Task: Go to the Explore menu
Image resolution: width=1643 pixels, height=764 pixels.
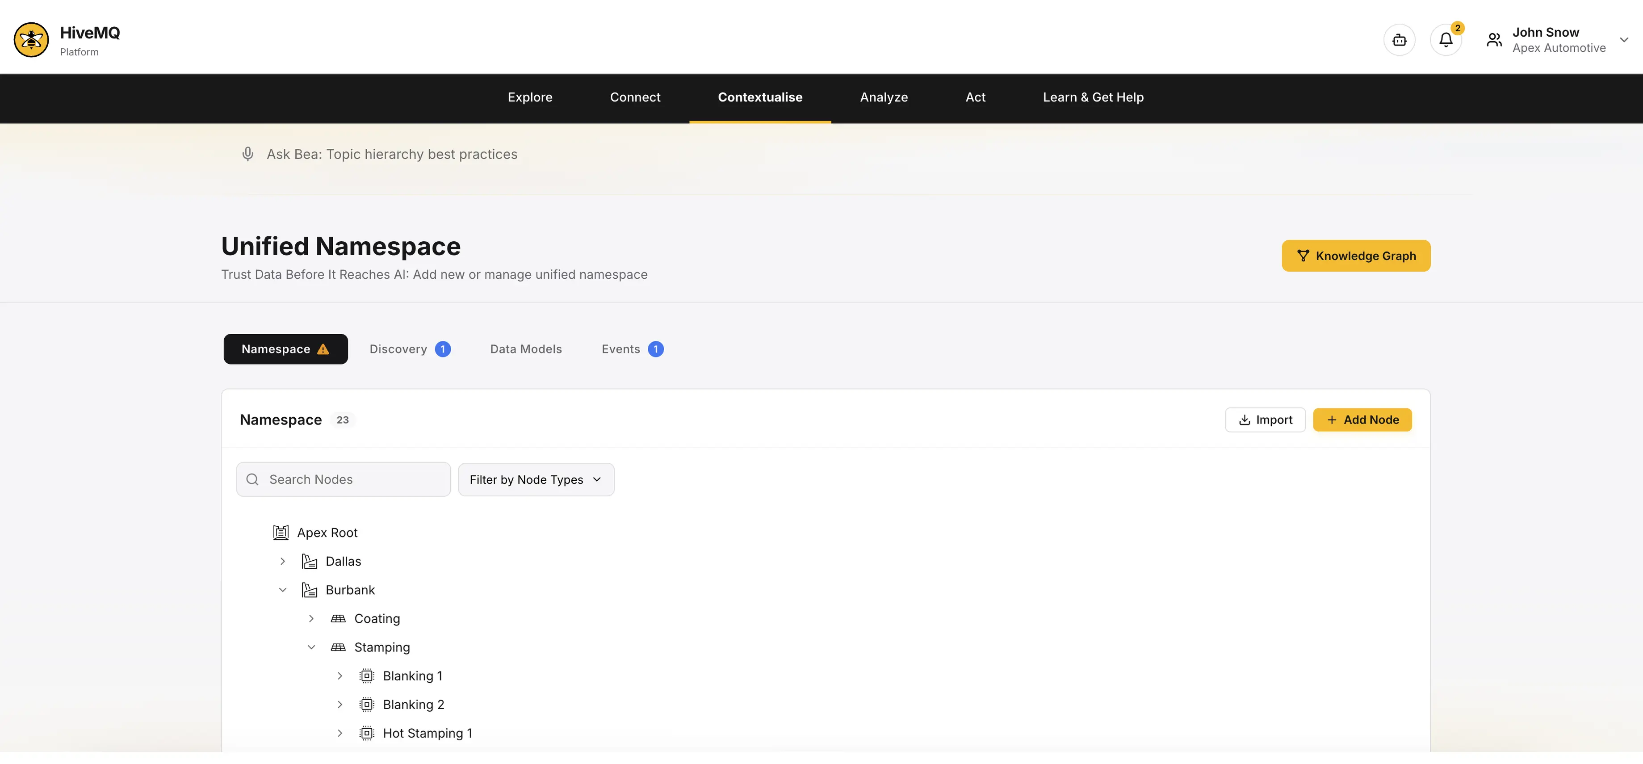Action: pos(530,97)
